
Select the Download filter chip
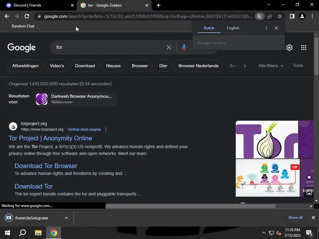pyautogui.click(x=85, y=66)
